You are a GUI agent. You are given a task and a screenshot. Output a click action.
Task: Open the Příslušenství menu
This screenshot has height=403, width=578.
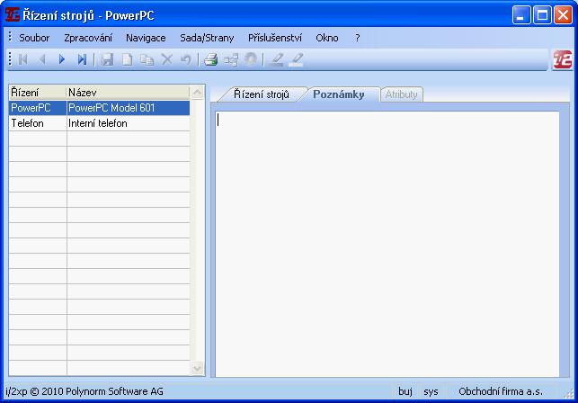click(275, 38)
